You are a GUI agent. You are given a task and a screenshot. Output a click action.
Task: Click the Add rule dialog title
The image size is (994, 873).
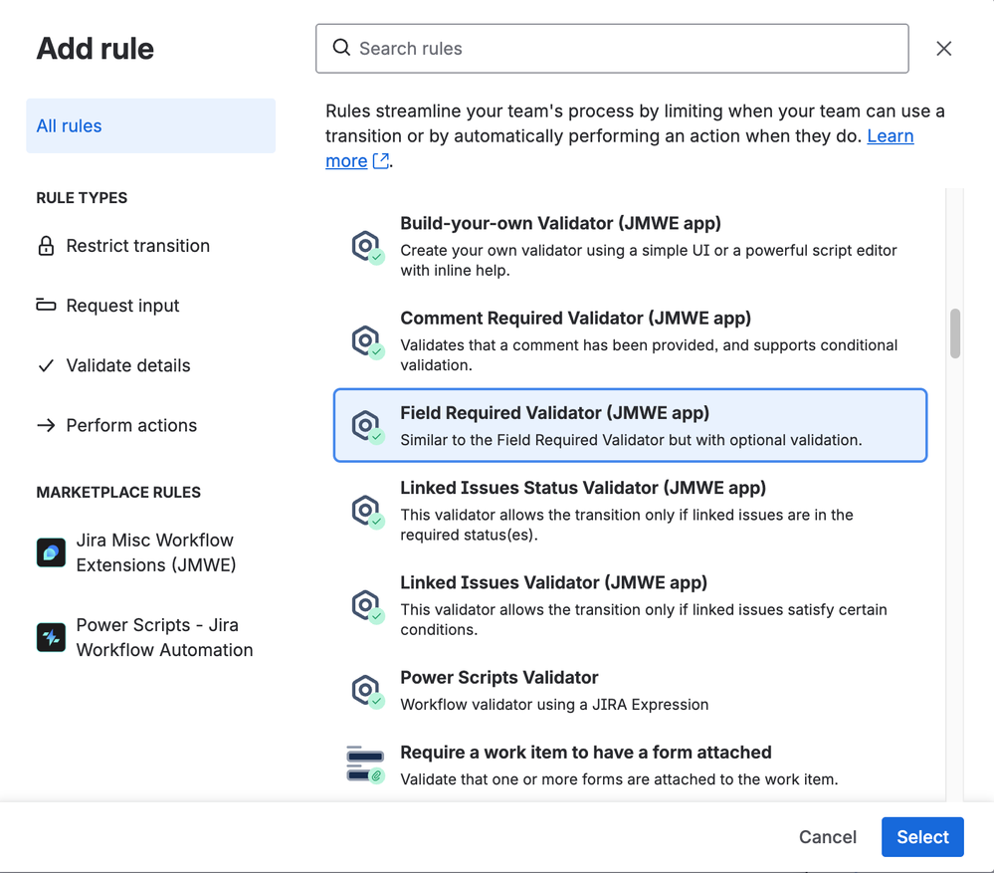click(96, 49)
